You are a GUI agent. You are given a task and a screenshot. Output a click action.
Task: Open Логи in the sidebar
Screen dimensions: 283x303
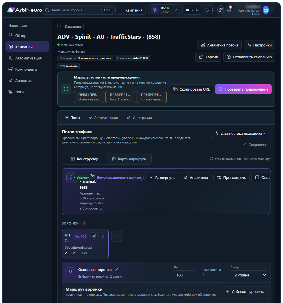[27, 92]
